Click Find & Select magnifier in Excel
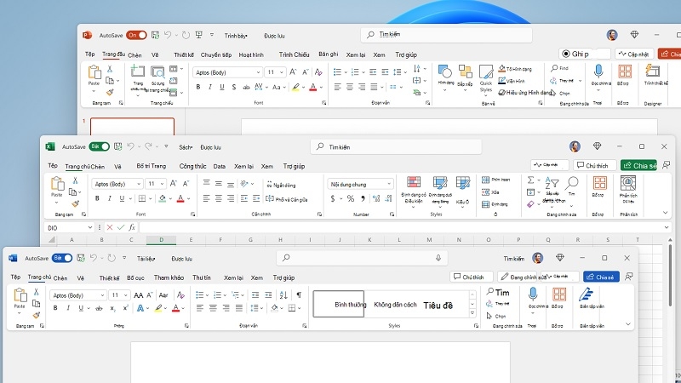The image size is (681, 383). tap(572, 182)
